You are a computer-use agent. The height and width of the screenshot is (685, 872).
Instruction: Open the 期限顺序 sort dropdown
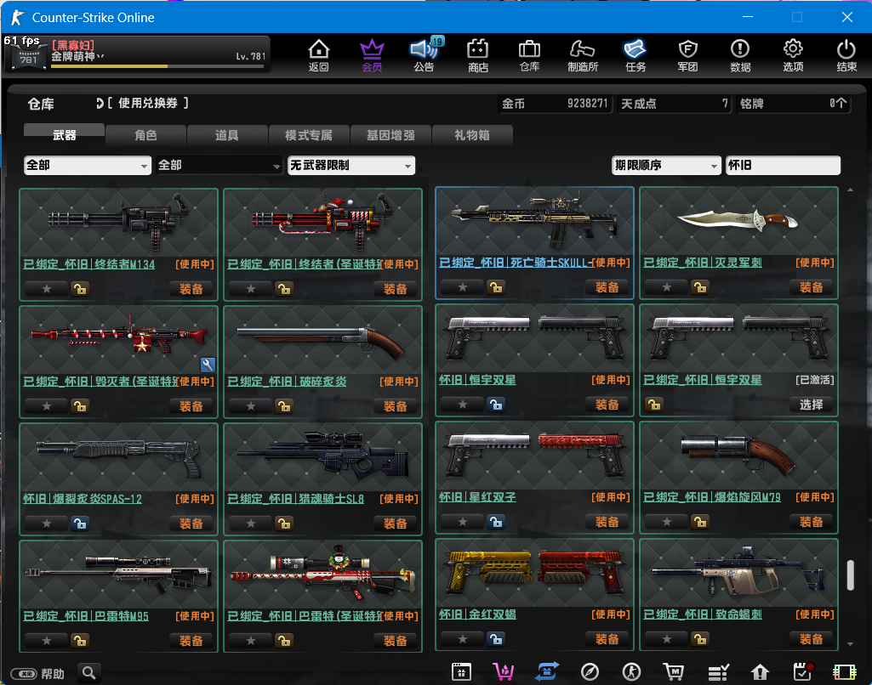666,165
